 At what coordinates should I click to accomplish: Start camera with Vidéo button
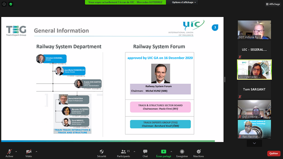click(x=29, y=153)
